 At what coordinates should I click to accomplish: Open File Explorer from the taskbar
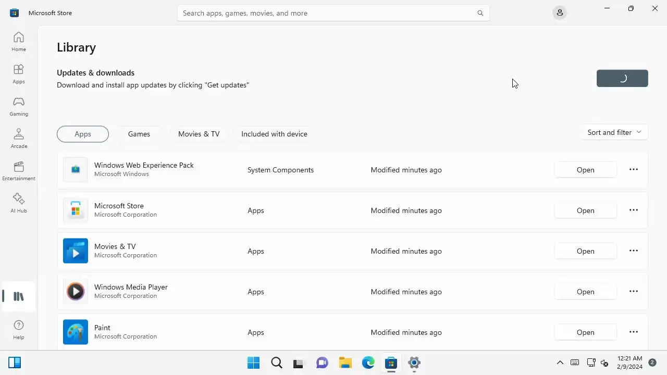pos(345,362)
